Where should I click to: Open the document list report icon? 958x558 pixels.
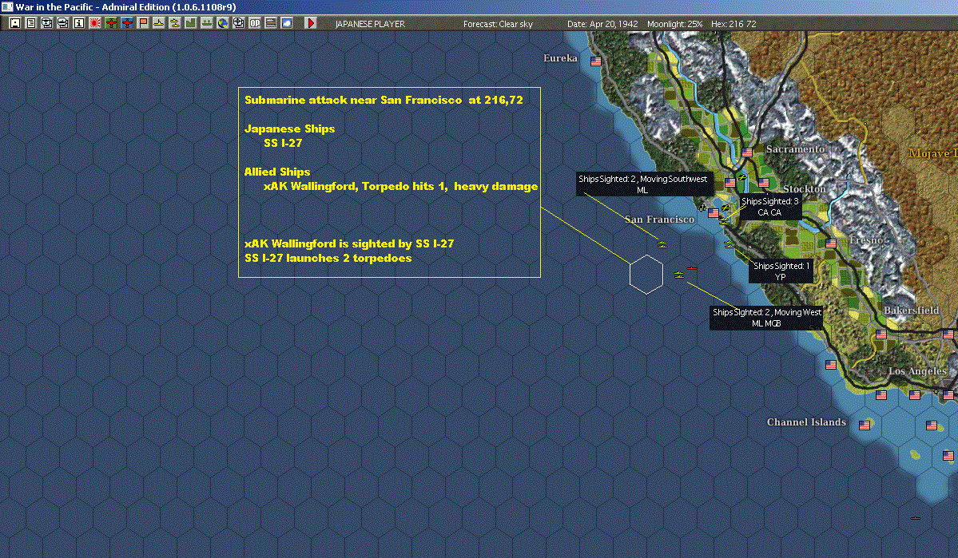(x=30, y=23)
